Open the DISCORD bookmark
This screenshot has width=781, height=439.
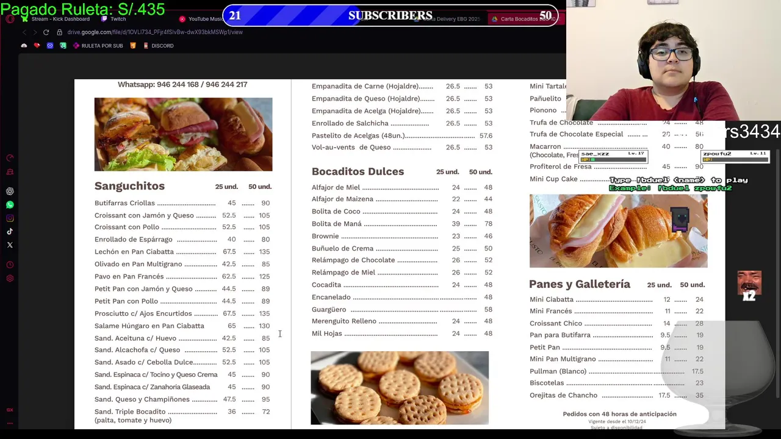158,46
